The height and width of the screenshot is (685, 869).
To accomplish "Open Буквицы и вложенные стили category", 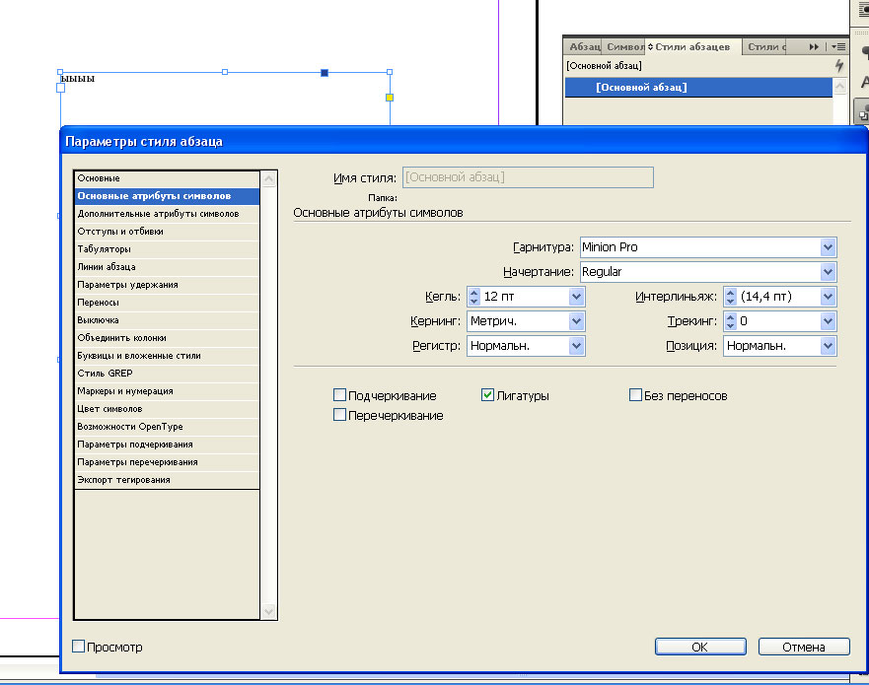I will [x=167, y=356].
